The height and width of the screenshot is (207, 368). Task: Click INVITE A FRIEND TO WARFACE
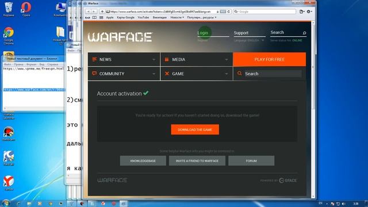pos(197,161)
